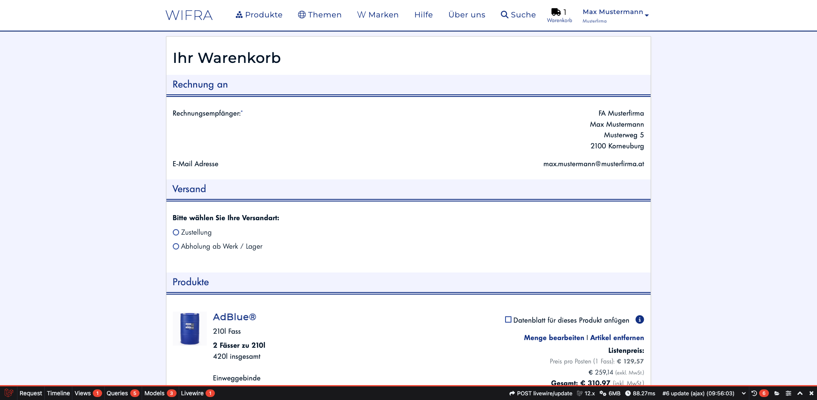Click the Laravel logo in debug bar
817x400 pixels.
click(9, 393)
